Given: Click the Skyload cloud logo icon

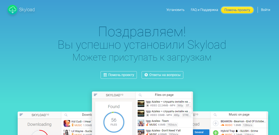Looking at the screenshot, I should click(12, 10).
